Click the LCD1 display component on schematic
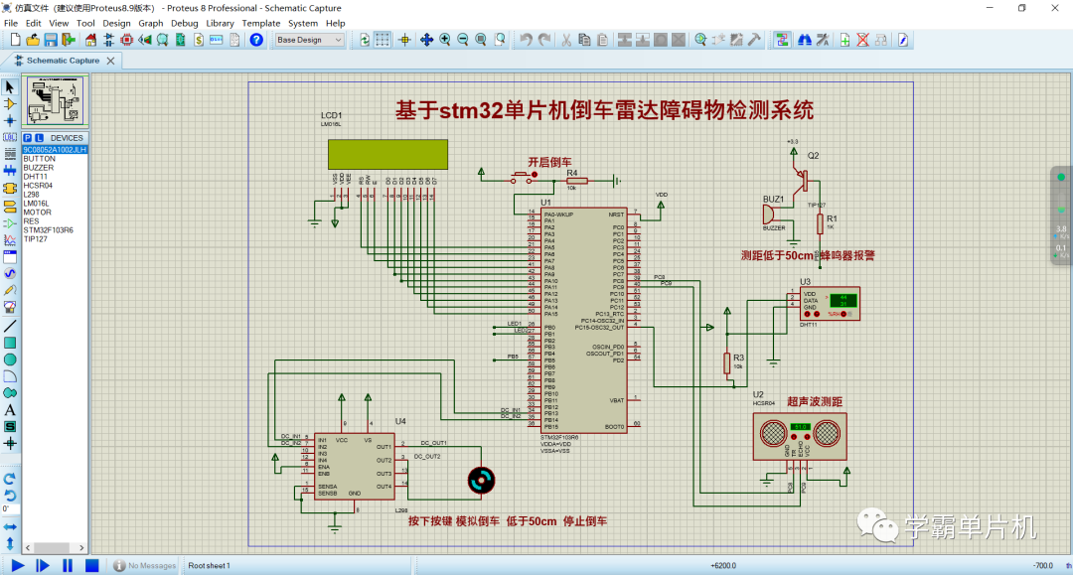 (x=388, y=155)
